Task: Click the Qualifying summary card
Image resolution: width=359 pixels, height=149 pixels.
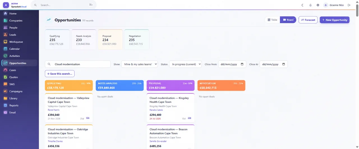Action: [57, 40]
